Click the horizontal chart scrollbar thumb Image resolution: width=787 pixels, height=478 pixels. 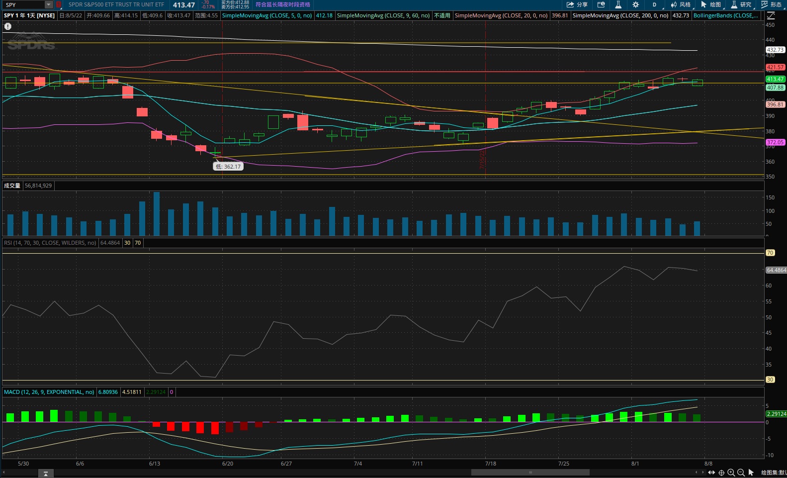pyautogui.click(x=530, y=473)
